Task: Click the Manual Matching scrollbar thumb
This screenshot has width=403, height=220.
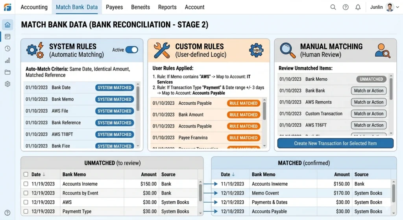Action: pyautogui.click(x=391, y=89)
